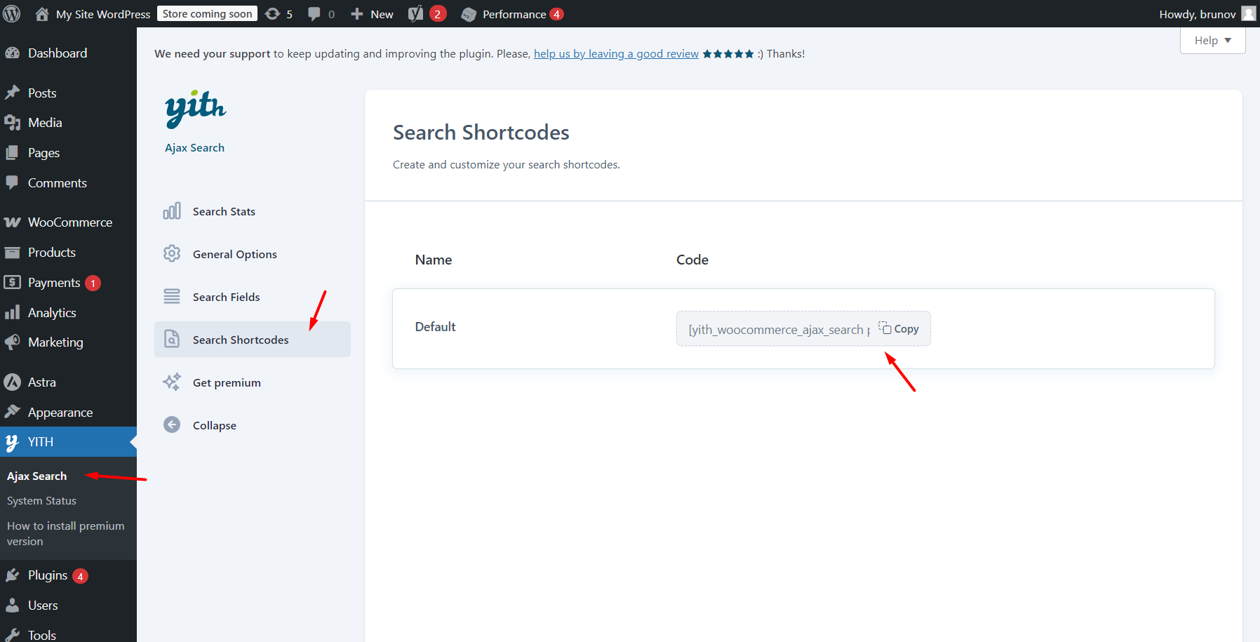The image size is (1260, 642).
Task: Expand the Help dropdown
Action: coord(1212,40)
